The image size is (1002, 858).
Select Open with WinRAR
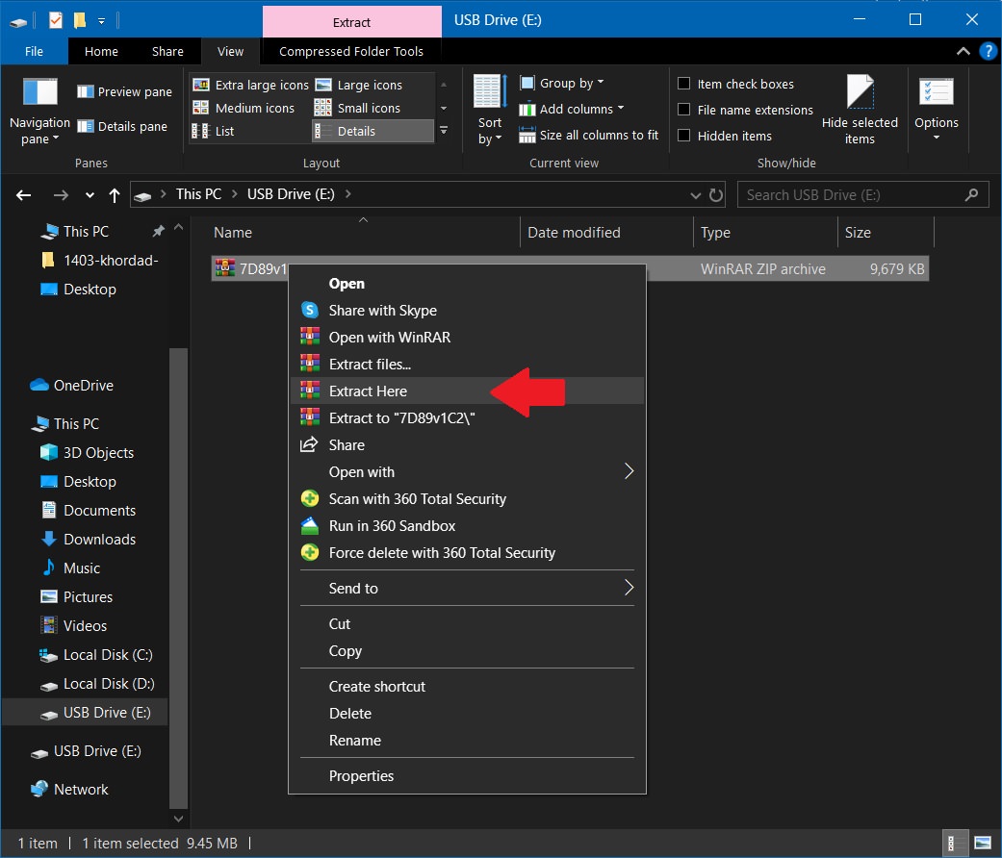[x=467, y=337]
